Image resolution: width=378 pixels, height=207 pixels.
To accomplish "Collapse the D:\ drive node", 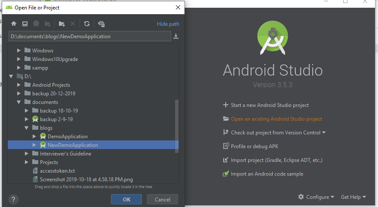I will pyautogui.click(x=11, y=76).
